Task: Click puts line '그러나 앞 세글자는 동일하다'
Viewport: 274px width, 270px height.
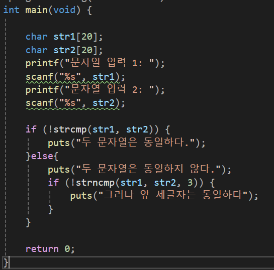Action: pyautogui.click(x=164, y=196)
